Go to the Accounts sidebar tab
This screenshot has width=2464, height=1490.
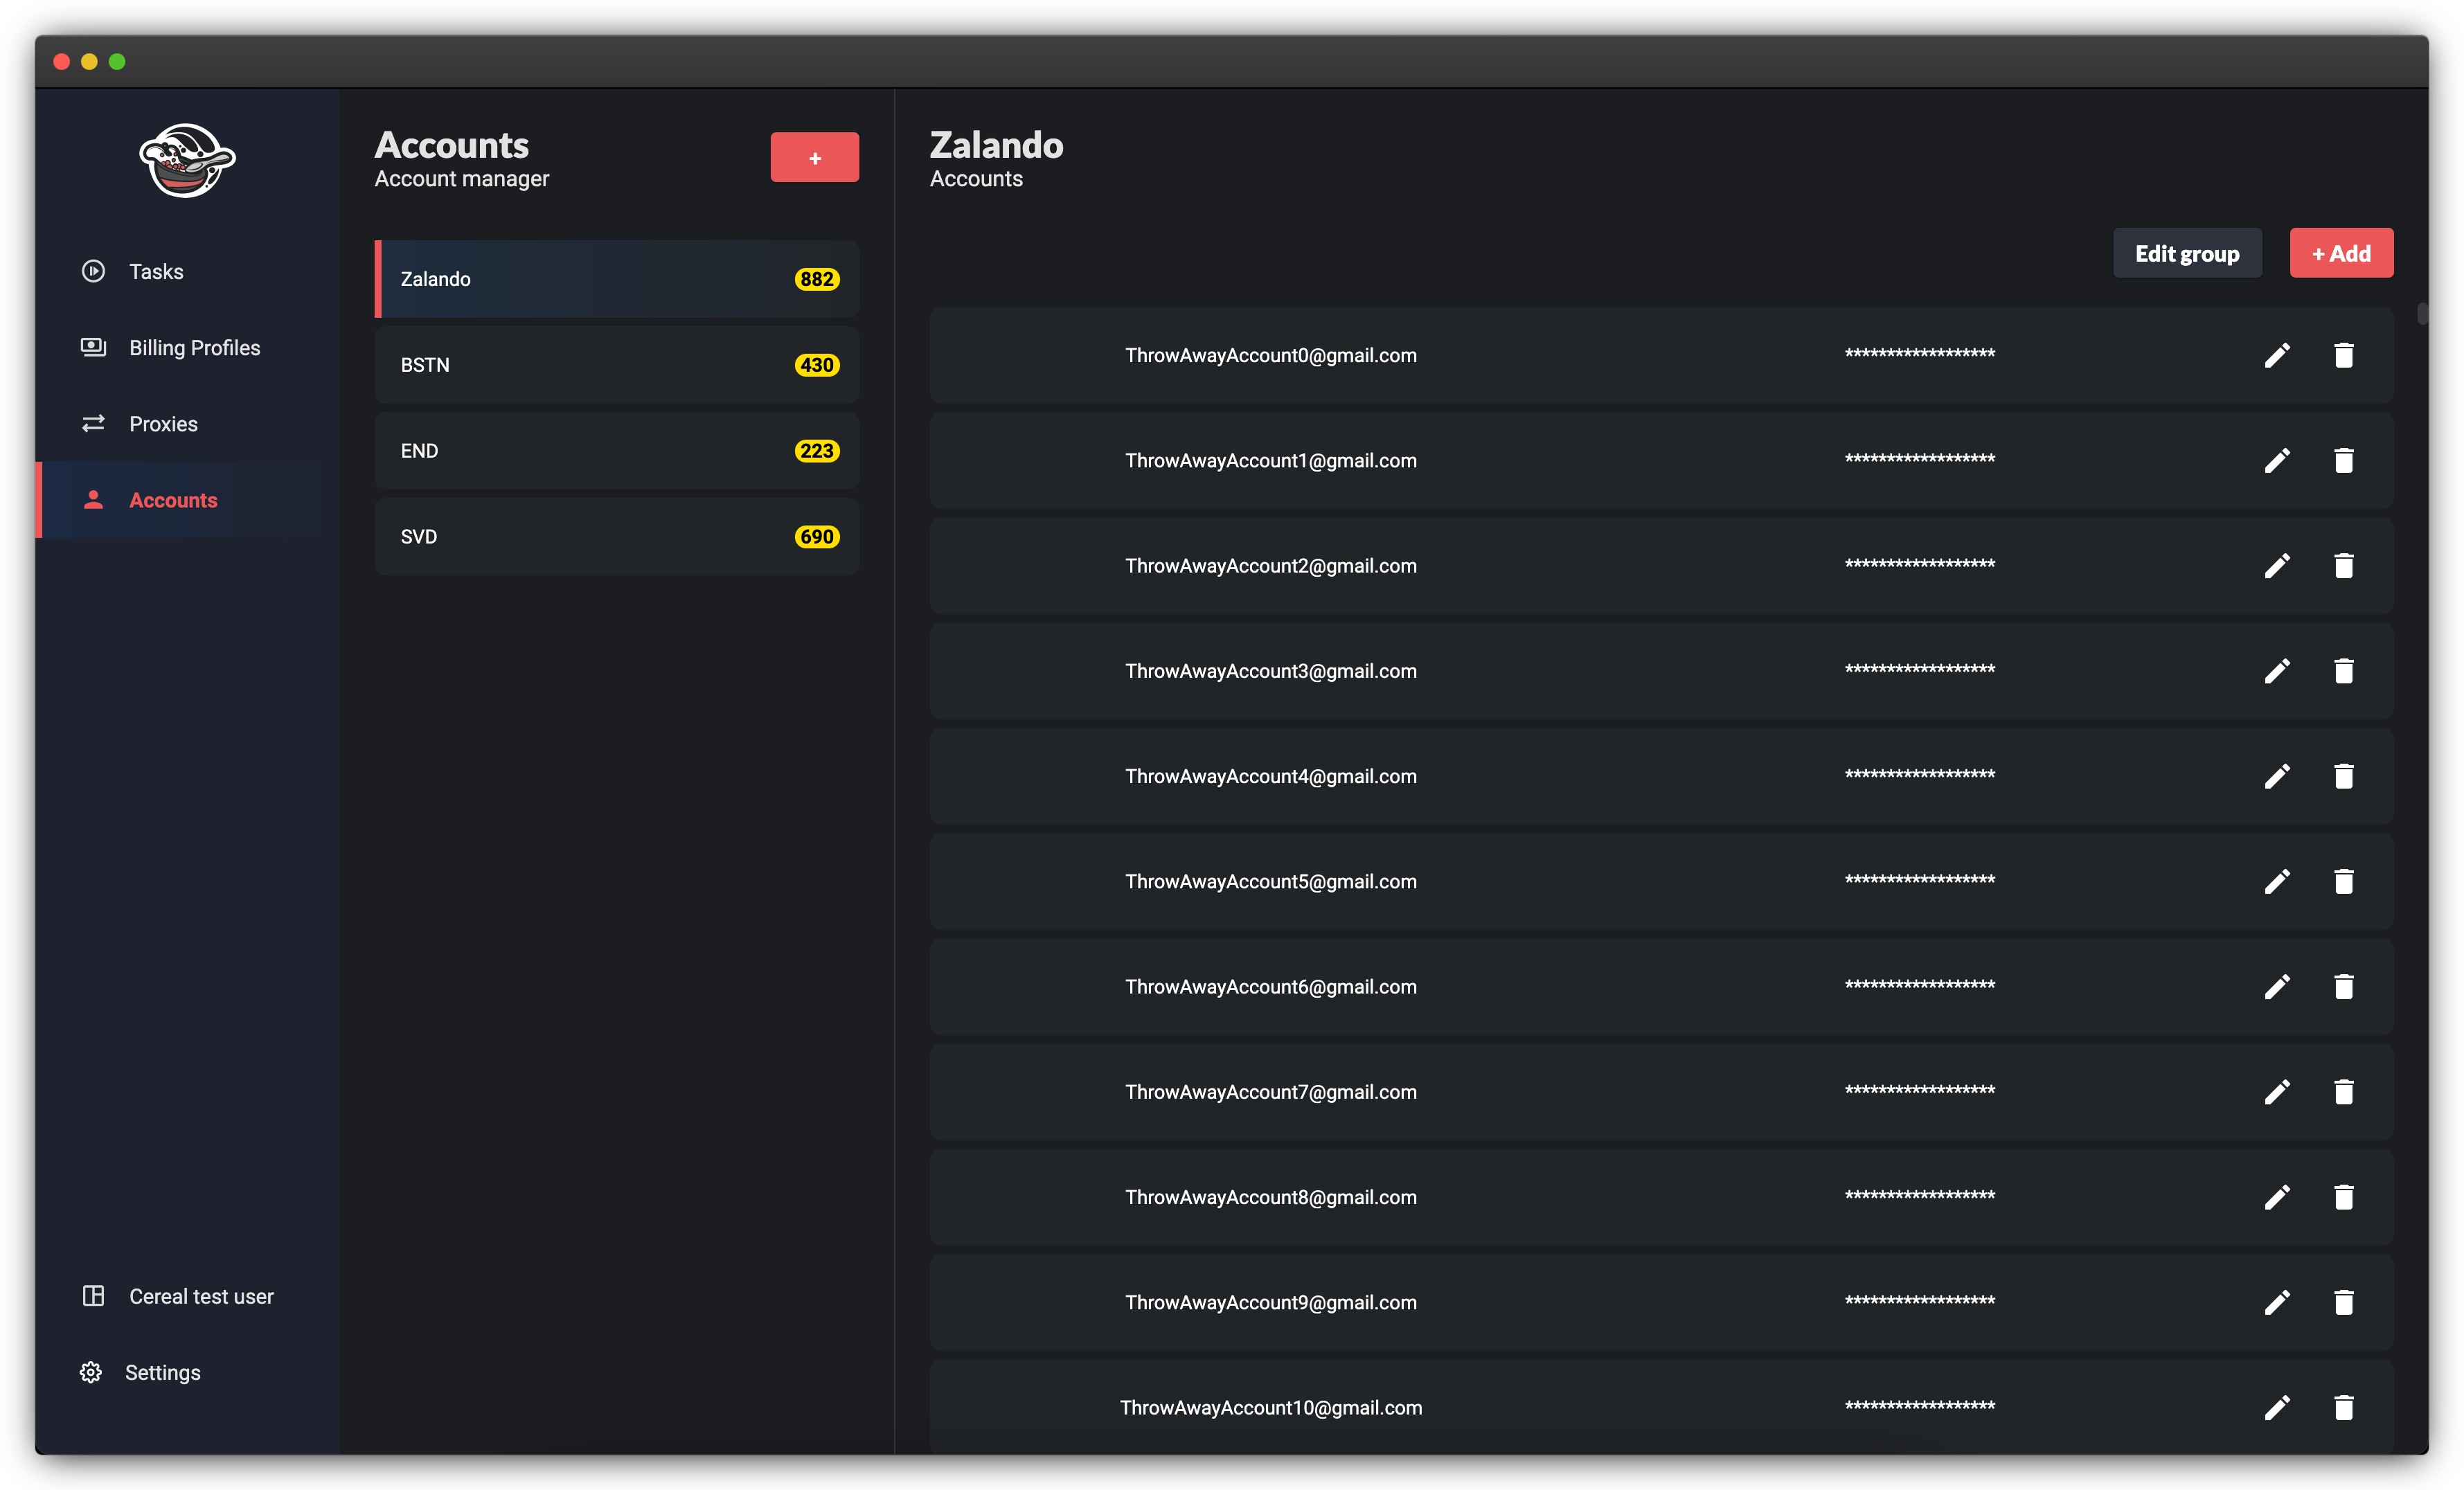point(173,500)
